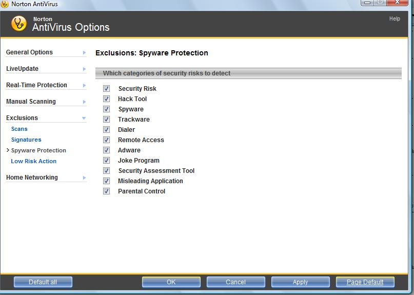Viewport: 414px width, 295px height.
Task: Toggle the Misleading Application checkbox
Action: pyautogui.click(x=106, y=181)
